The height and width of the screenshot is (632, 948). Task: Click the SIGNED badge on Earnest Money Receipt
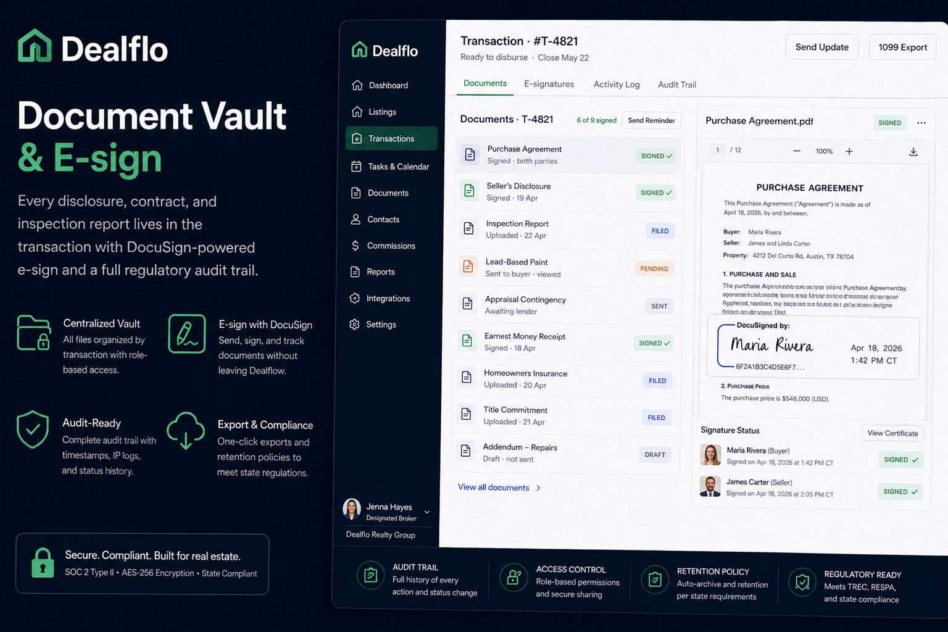(654, 343)
